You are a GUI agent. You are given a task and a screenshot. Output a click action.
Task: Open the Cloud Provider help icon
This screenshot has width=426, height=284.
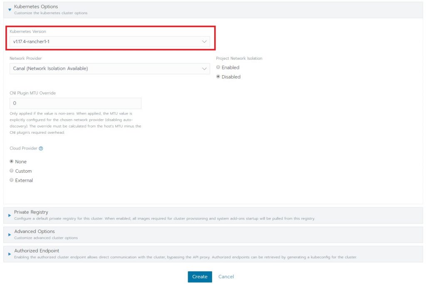click(41, 148)
